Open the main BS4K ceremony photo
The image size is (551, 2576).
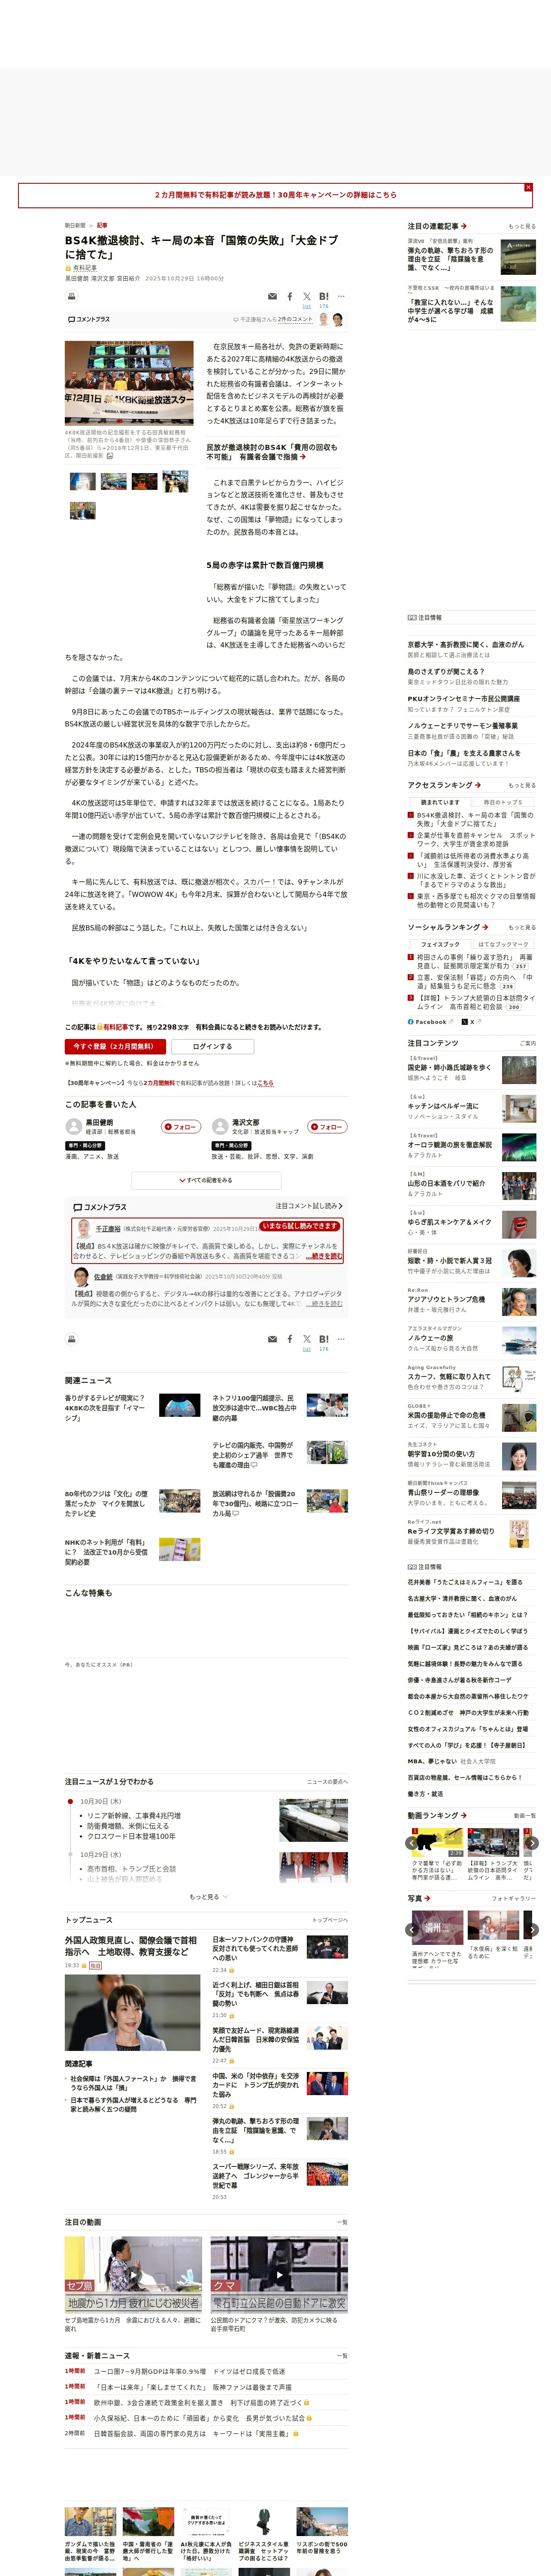tap(130, 384)
